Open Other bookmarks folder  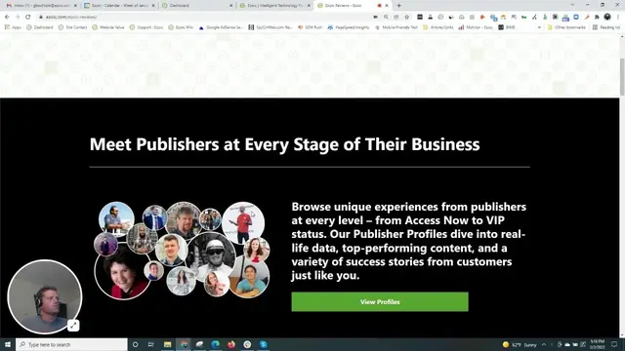click(x=566, y=27)
